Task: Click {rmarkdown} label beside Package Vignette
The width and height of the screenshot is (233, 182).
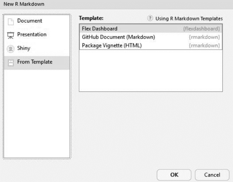Action: pos(204,45)
